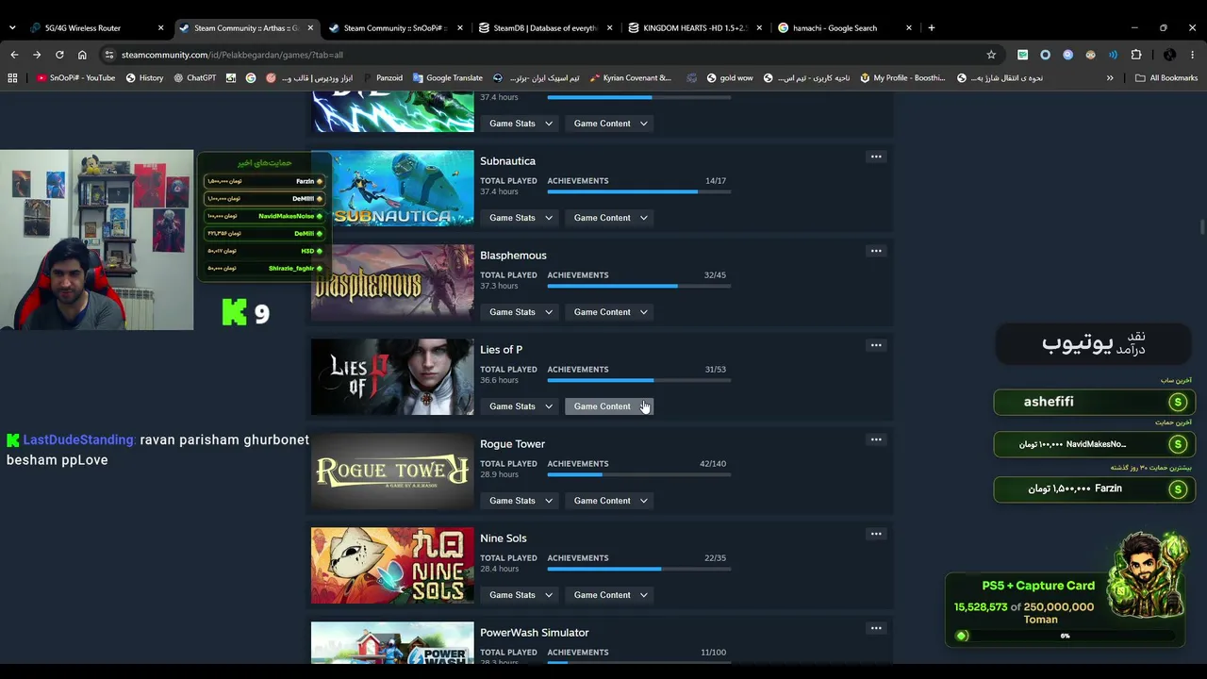The image size is (1207, 679).
Task: Open the Chrome three-dot menu
Action: (x=1193, y=55)
